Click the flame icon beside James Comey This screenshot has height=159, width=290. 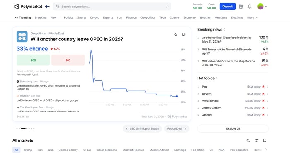point(263,108)
